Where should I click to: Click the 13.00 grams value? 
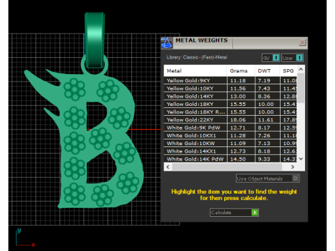click(x=238, y=96)
